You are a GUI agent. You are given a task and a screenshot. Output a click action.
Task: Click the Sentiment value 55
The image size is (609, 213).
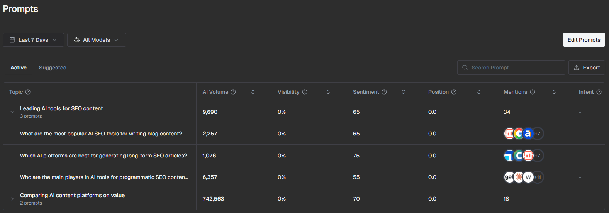coord(356,177)
